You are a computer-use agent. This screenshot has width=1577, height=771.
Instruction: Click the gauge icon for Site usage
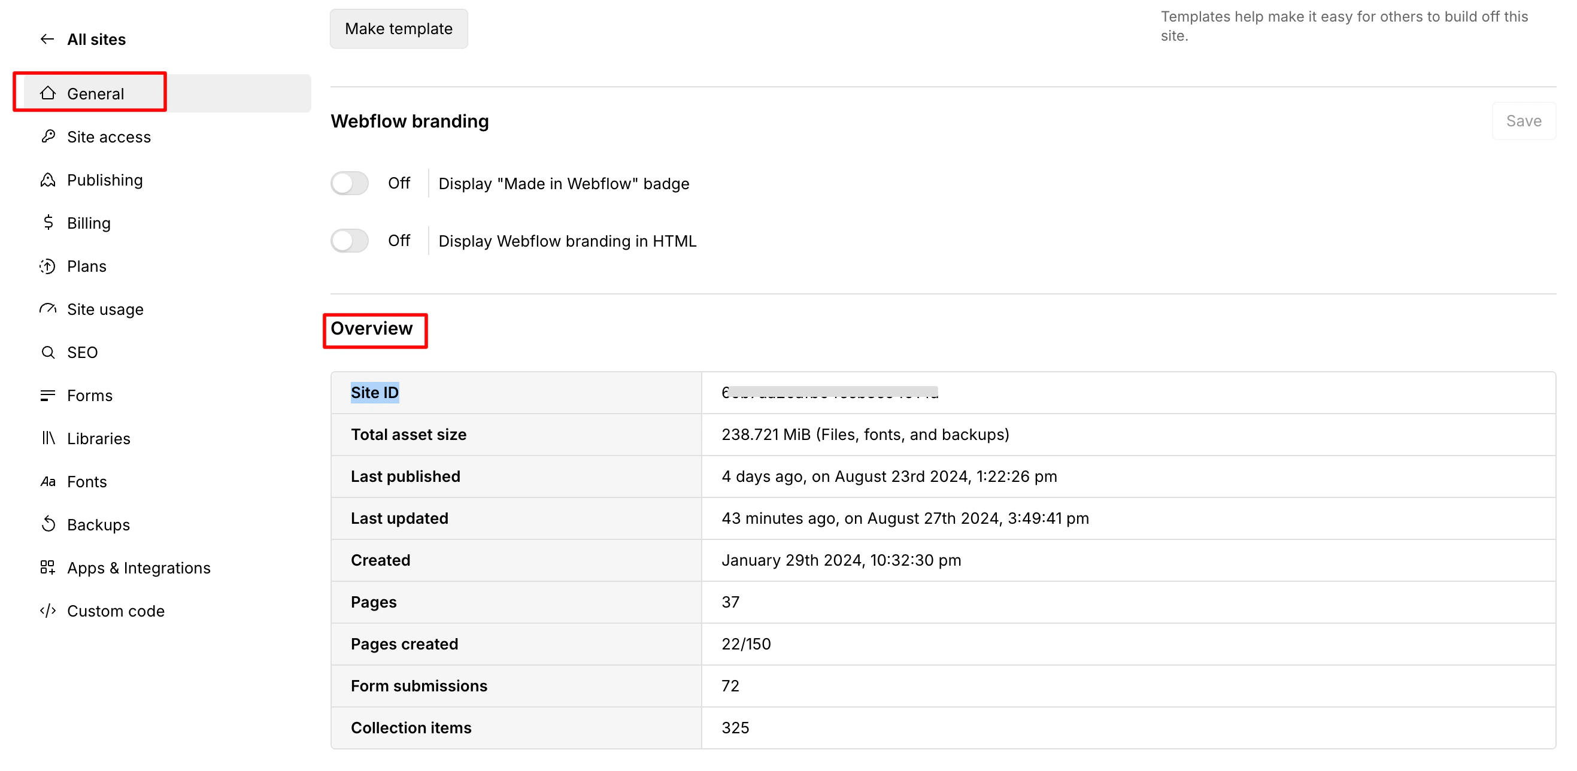tap(48, 309)
